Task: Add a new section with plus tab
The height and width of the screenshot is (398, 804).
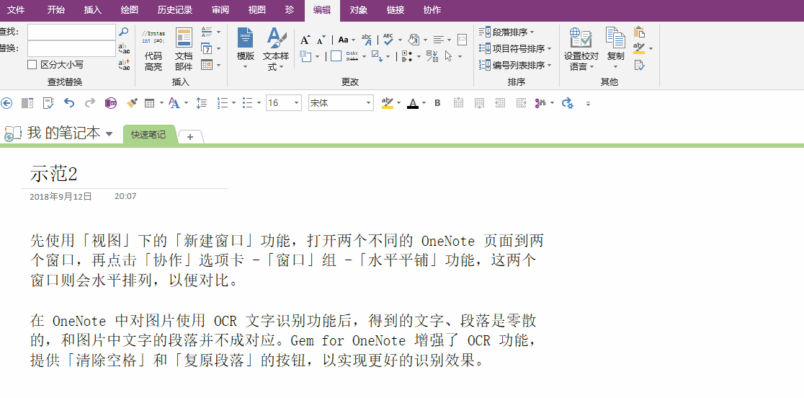Action: tap(190, 136)
